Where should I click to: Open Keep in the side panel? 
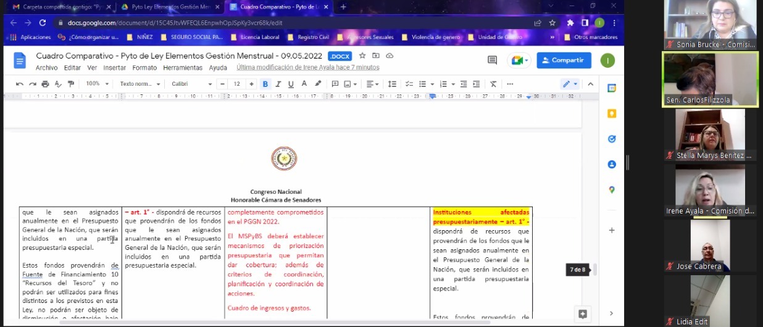[612, 114]
